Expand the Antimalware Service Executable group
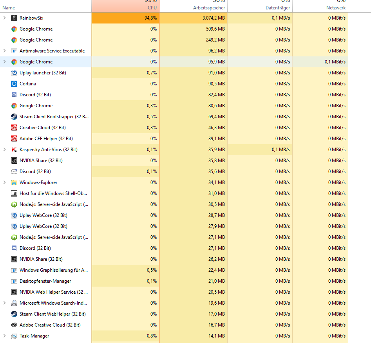The image size is (371, 343). coord(4,51)
